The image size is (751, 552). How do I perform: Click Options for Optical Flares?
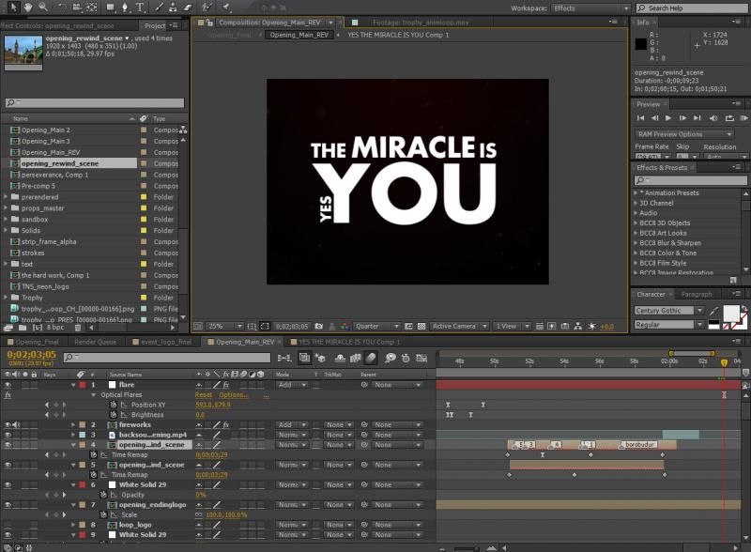click(233, 395)
